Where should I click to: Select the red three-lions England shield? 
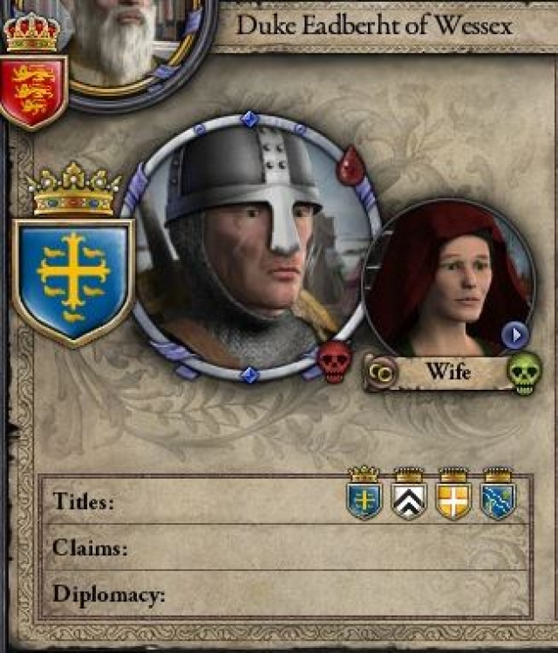[x=33, y=92]
